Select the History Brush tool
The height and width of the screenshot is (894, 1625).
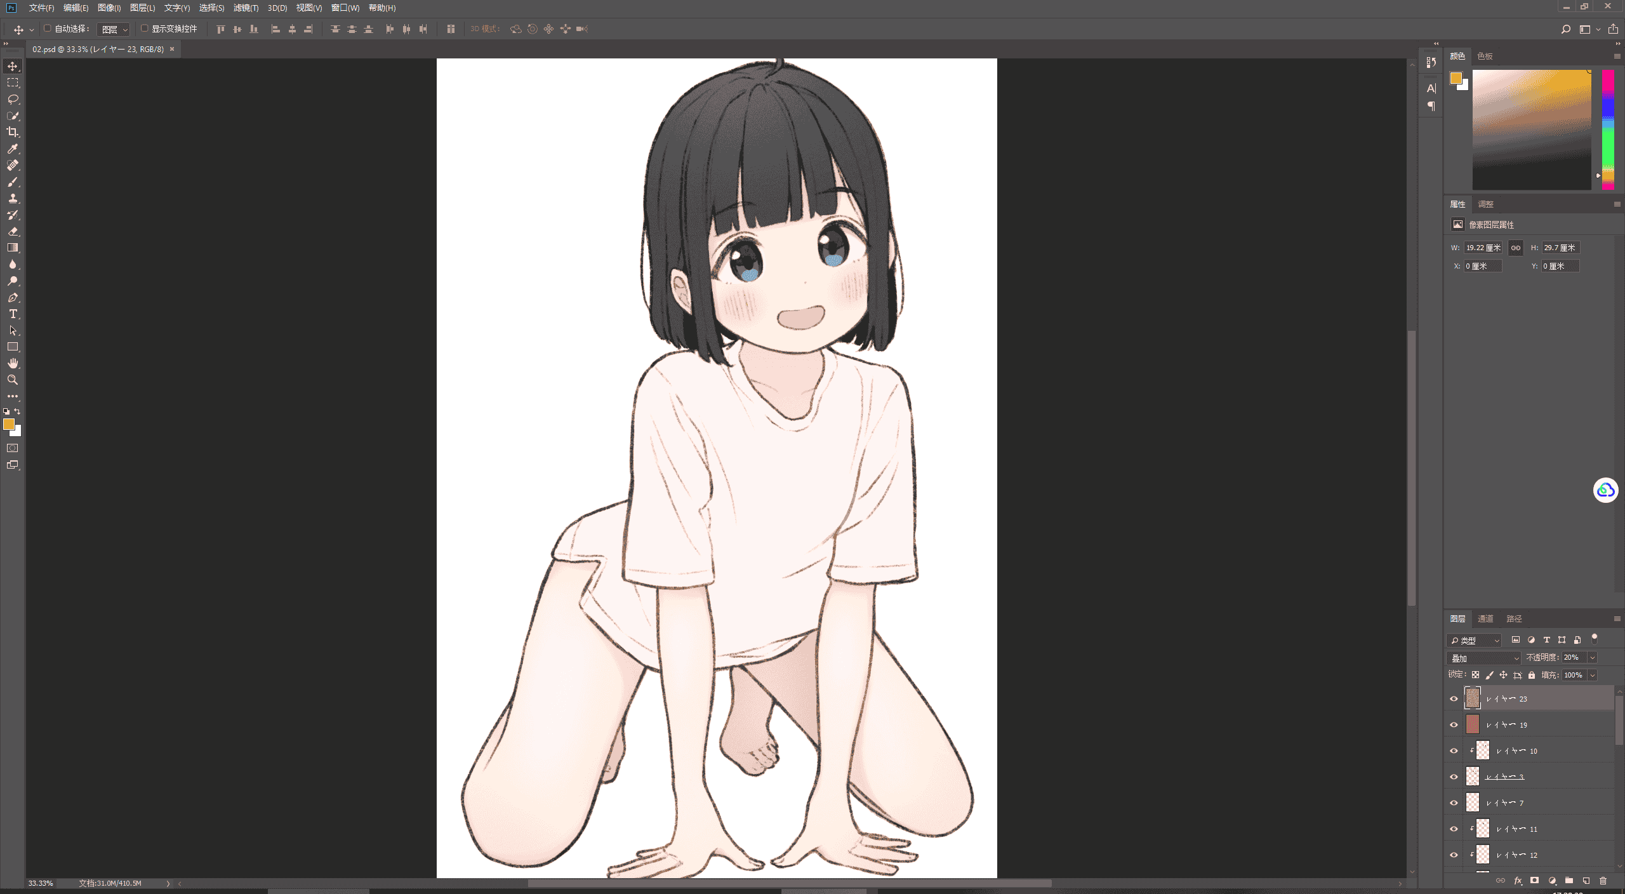tap(13, 215)
